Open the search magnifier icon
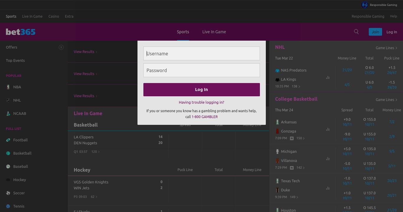The width and height of the screenshot is (403, 212). (x=356, y=32)
